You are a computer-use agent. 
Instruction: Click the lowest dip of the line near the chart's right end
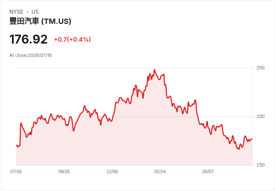click(239, 149)
